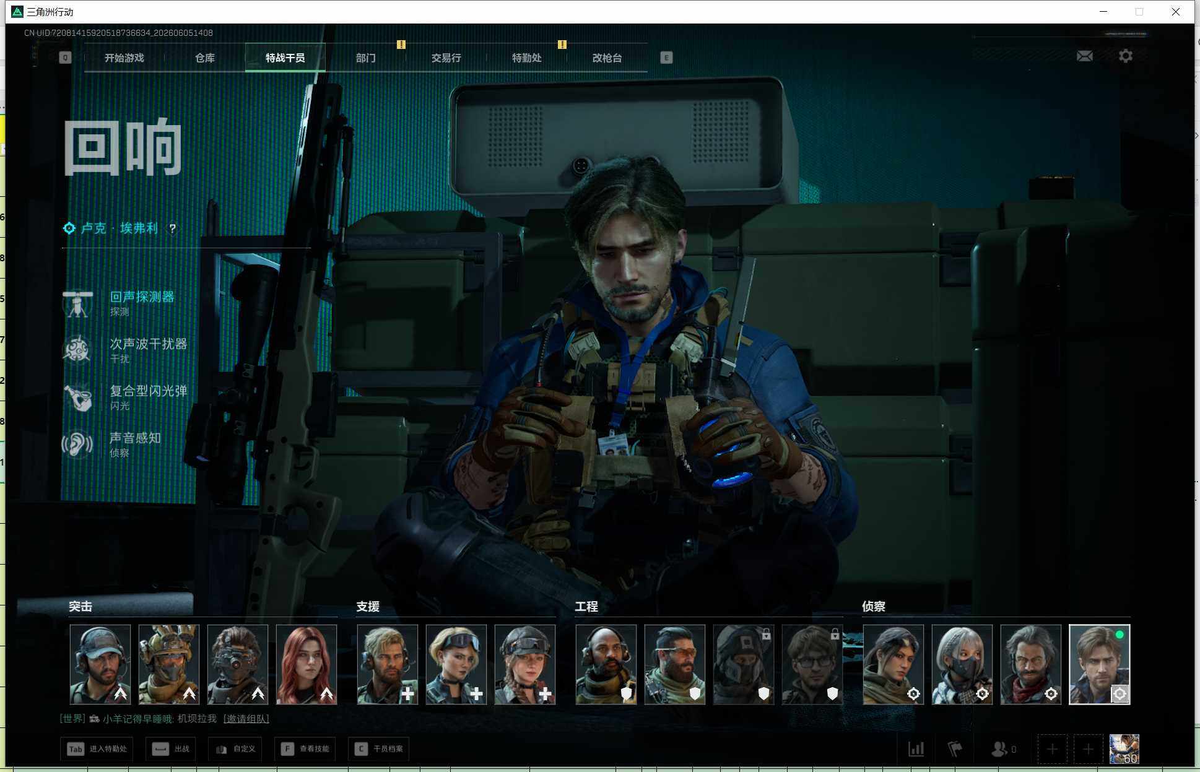This screenshot has height=772, width=1200.
Task: Select the locked glasses-wearing 工程 operator
Action: tap(812, 664)
